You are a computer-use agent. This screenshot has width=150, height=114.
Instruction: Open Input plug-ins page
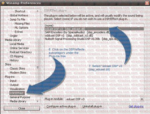point(13,81)
